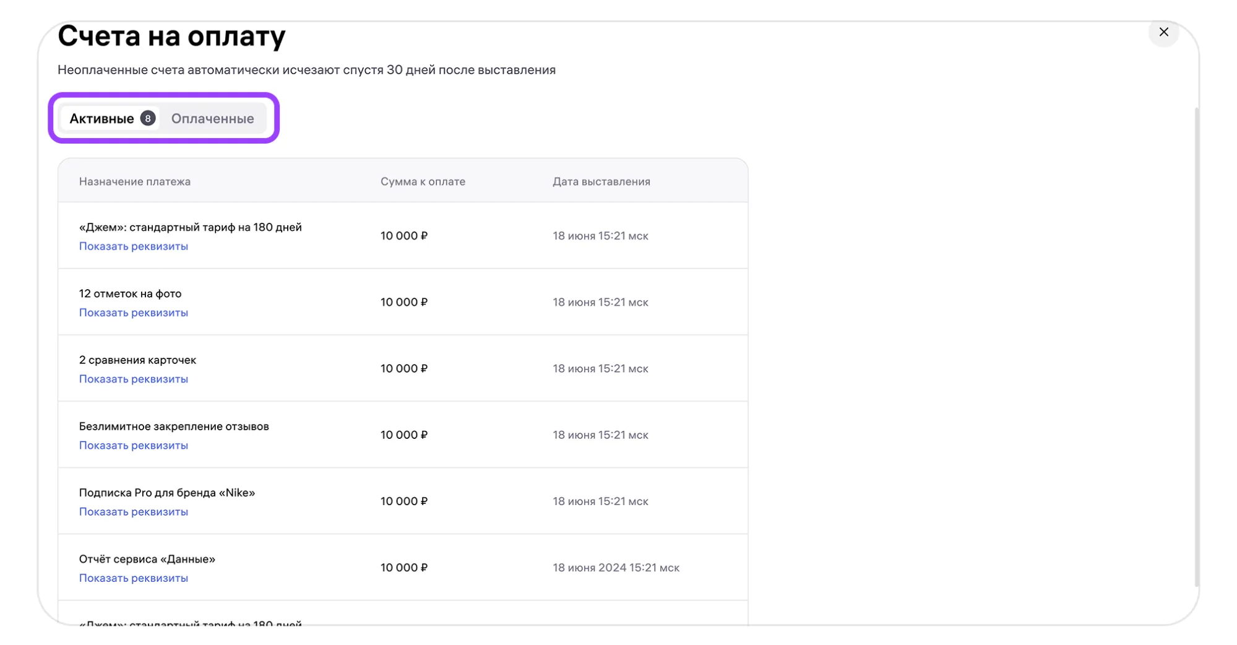Show requisites for Подписка Pro Nike
Viewport: 1237px width, 645px height.
(x=133, y=511)
